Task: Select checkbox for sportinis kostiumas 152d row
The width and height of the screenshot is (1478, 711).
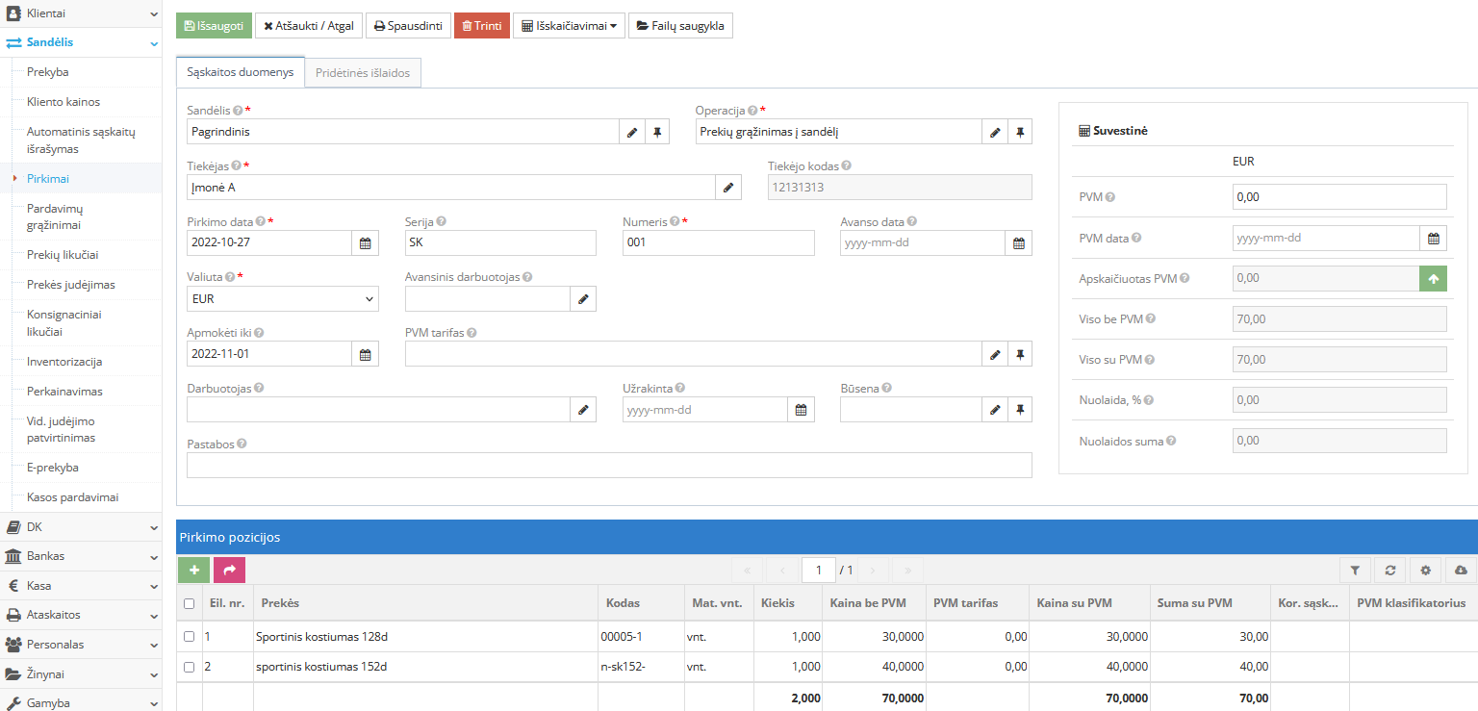Action: pos(190,667)
